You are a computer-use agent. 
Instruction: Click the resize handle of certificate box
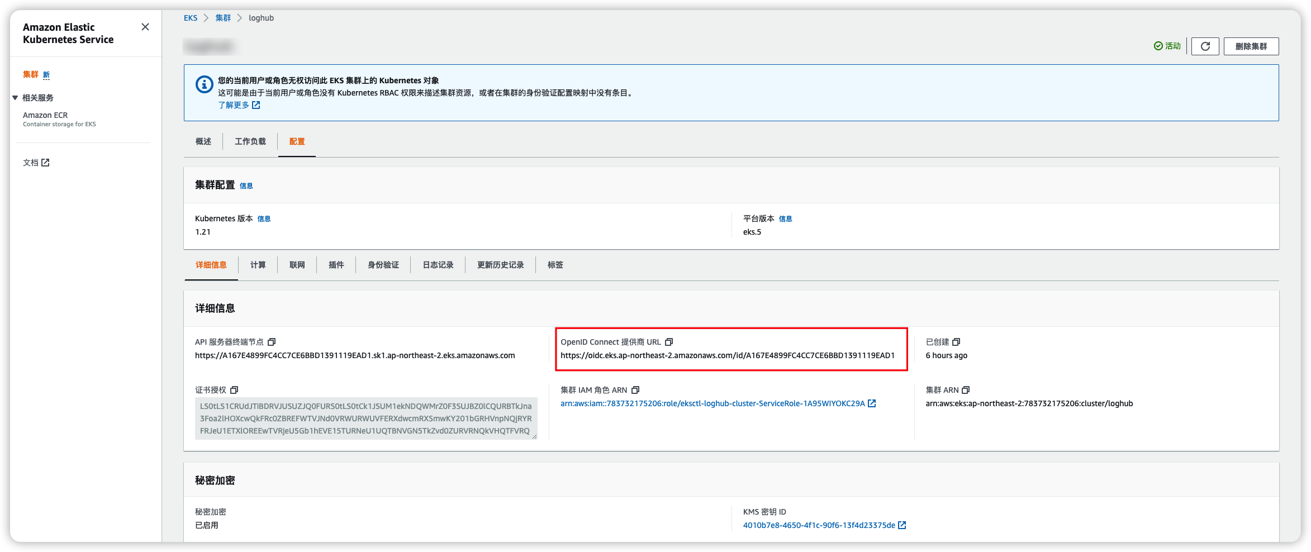click(534, 436)
